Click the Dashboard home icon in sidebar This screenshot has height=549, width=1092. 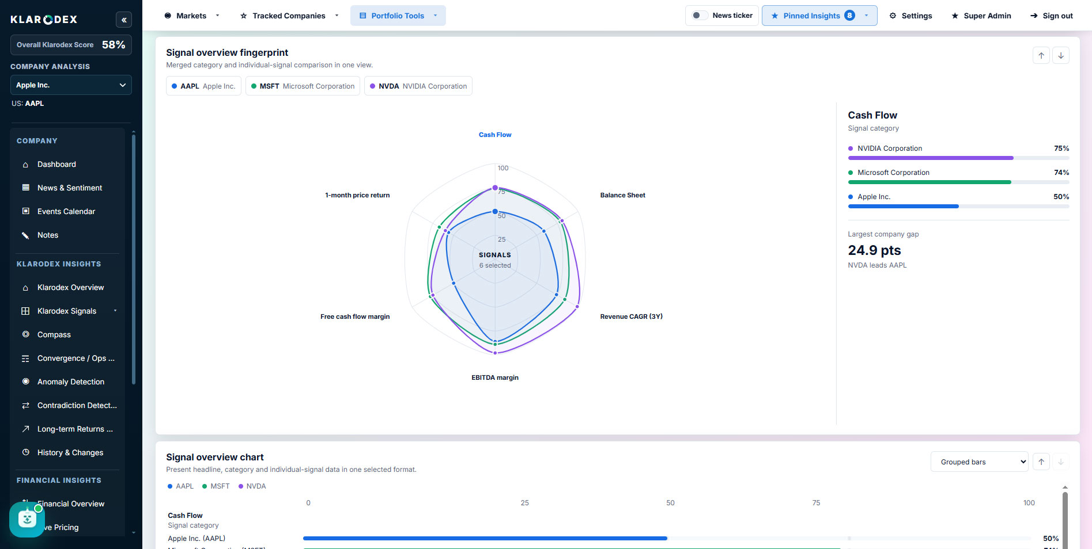(x=25, y=165)
